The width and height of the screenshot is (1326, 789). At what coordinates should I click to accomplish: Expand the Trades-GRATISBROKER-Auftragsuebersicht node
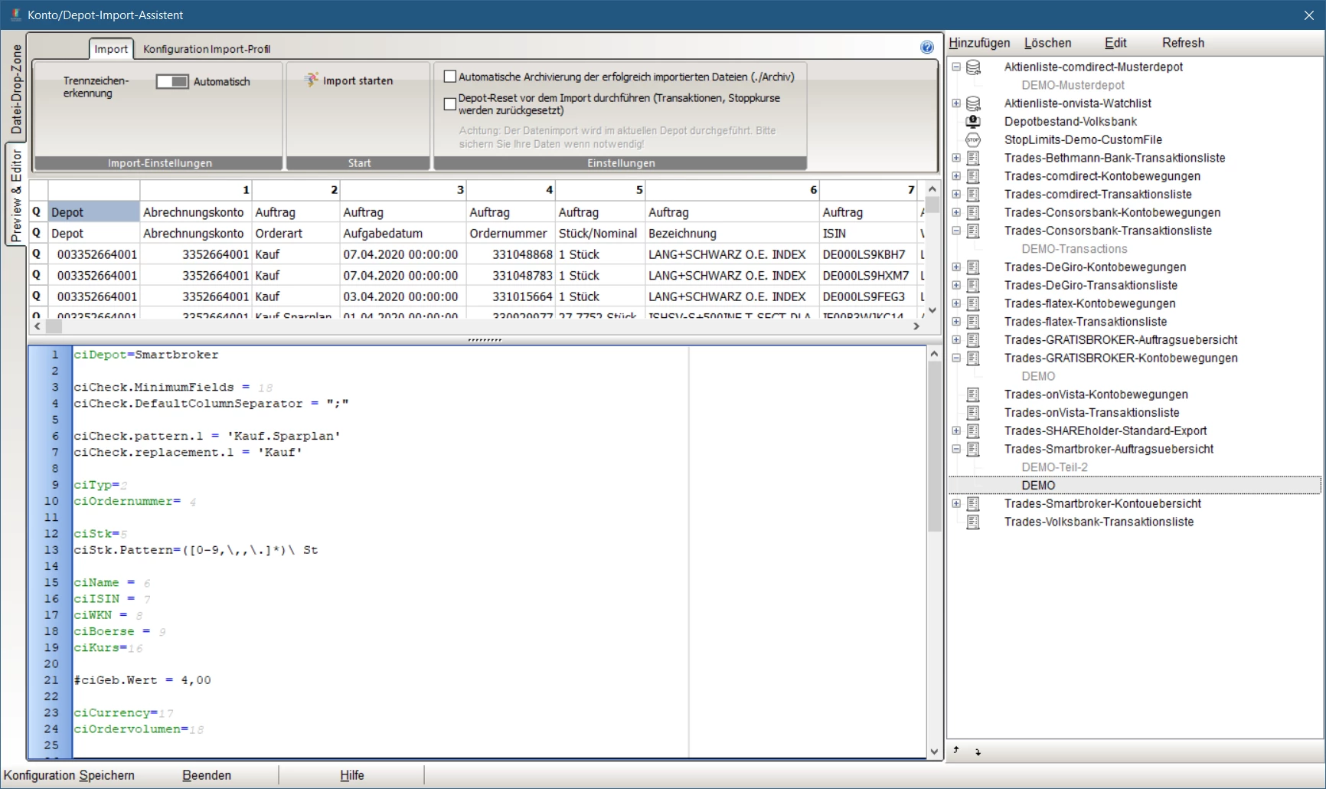click(x=956, y=340)
